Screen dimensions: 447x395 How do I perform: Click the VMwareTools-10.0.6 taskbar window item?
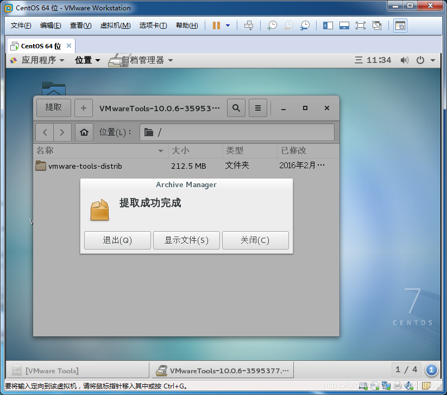[x=222, y=371]
